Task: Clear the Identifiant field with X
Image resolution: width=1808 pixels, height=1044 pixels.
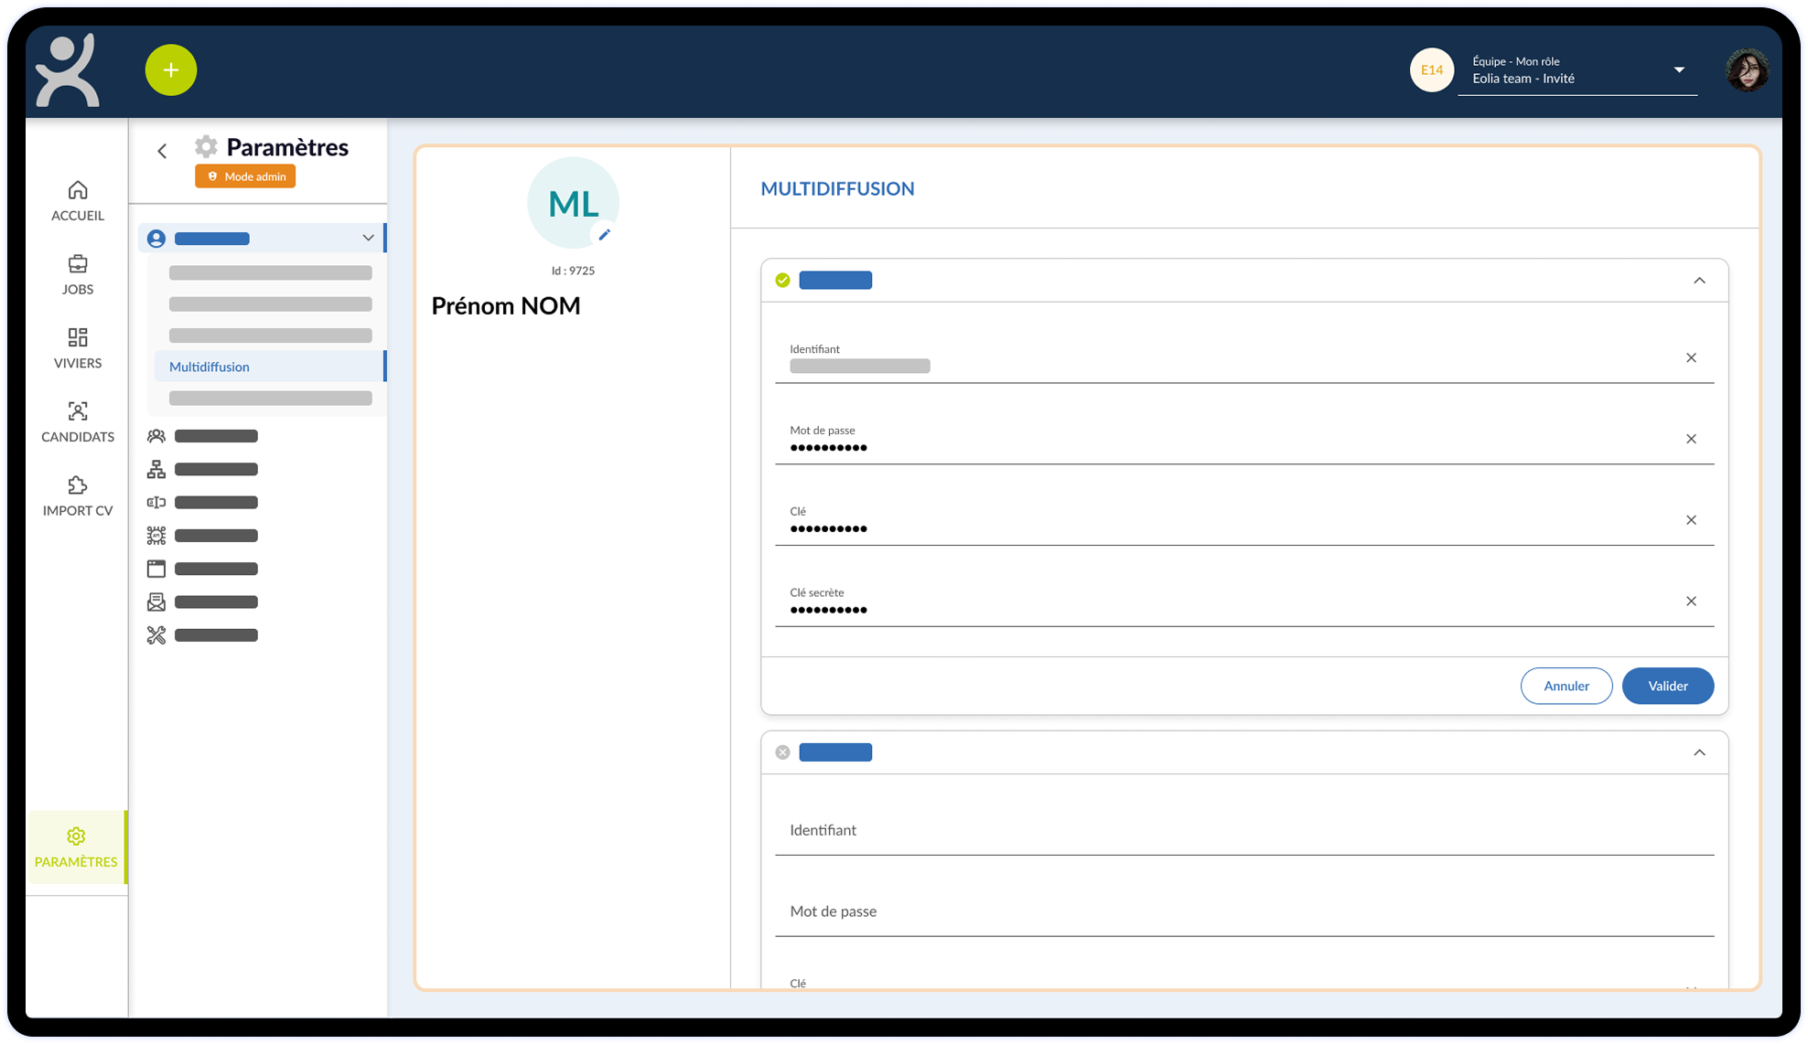Action: click(x=1691, y=358)
